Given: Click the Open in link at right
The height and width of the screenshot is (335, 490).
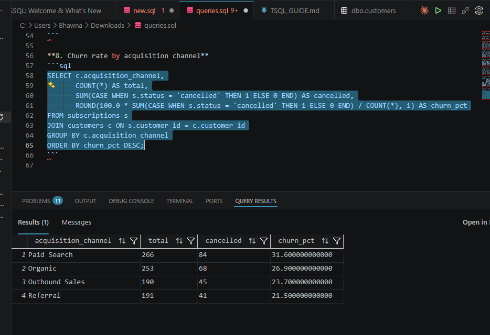Looking at the screenshot, I should (x=476, y=222).
